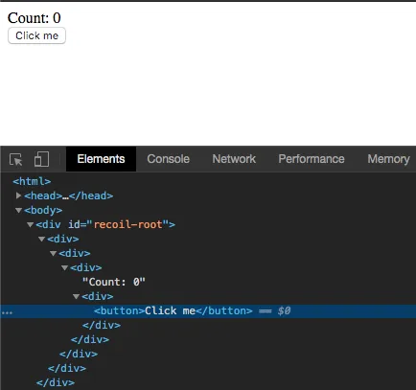This screenshot has height=390, width=416.
Task: Collapse the body element node
Action: (x=18, y=210)
